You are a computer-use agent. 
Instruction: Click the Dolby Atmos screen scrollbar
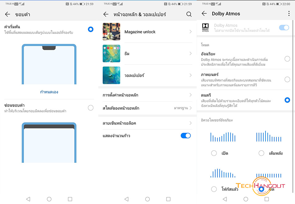point(293,106)
